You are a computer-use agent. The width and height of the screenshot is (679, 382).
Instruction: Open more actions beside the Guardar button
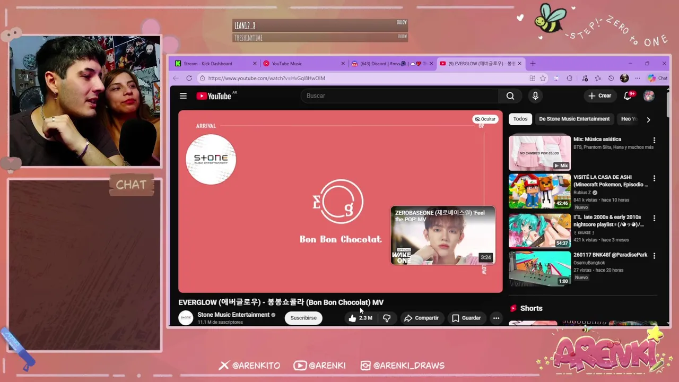tap(496, 318)
